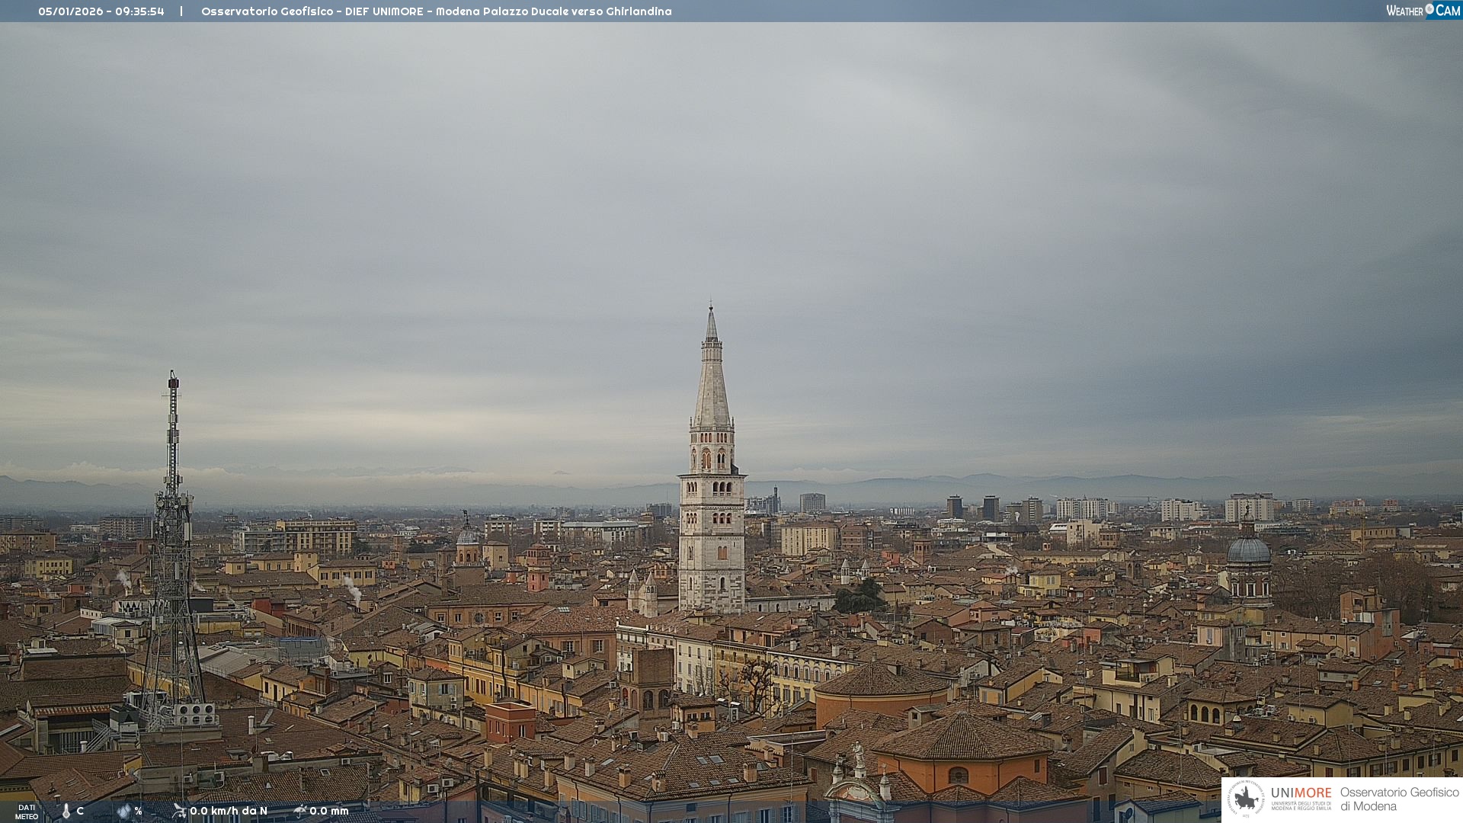The height and width of the screenshot is (823, 1463).
Task: Click the DATI METEO label
Action: coord(27,812)
